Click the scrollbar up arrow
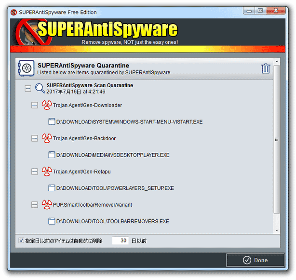 [x=277, y=62]
